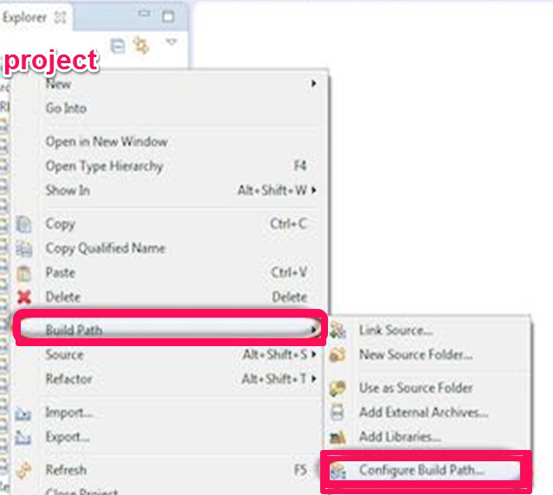This screenshot has width=553, height=495.
Task: Click the Paste clipboard icon
Action: 25,273
